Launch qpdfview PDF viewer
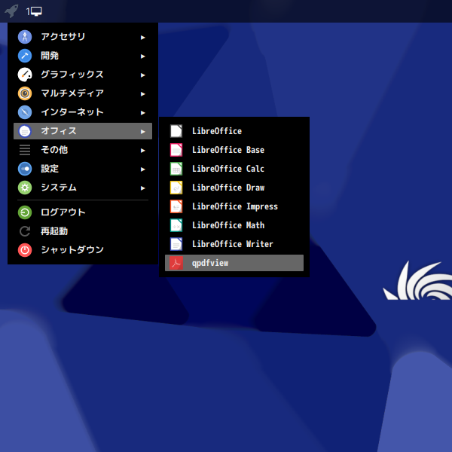Image resolution: width=452 pixels, height=452 pixels. (x=234, y=263)
